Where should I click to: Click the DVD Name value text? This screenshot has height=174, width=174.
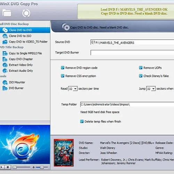127,143
